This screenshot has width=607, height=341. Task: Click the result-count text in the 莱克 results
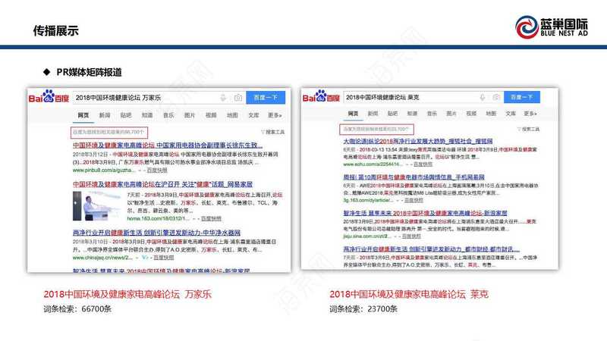(376, 129)
